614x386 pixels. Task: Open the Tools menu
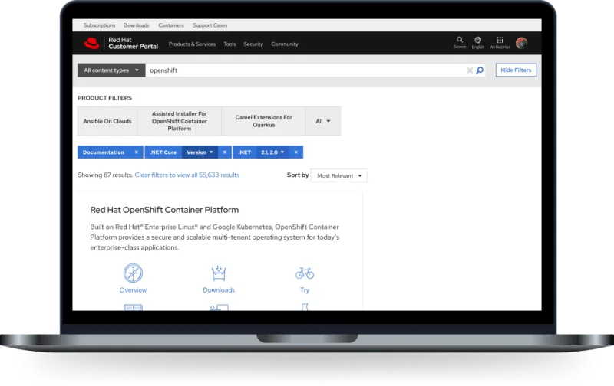coord(229,44)
